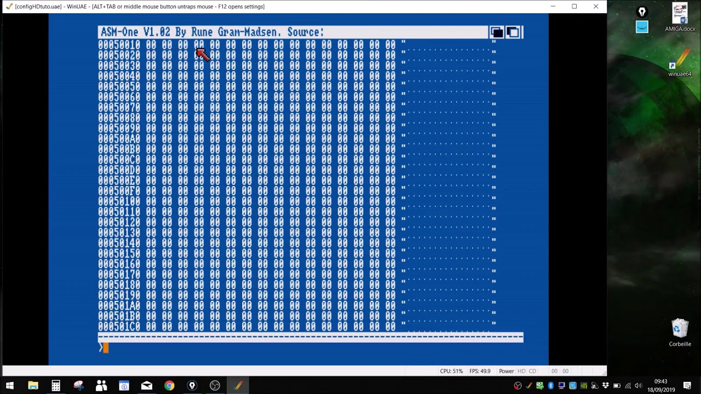Click the Wi-Fi network tray icon
The height and width of the screenshot is (394, 701).
pyautogui.click(x=628, y=386)
